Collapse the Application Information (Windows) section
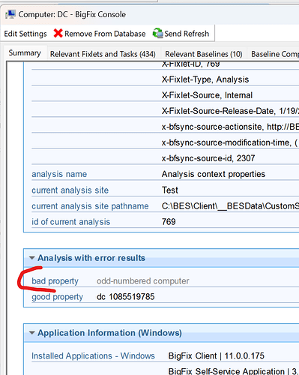 (31, 333)
